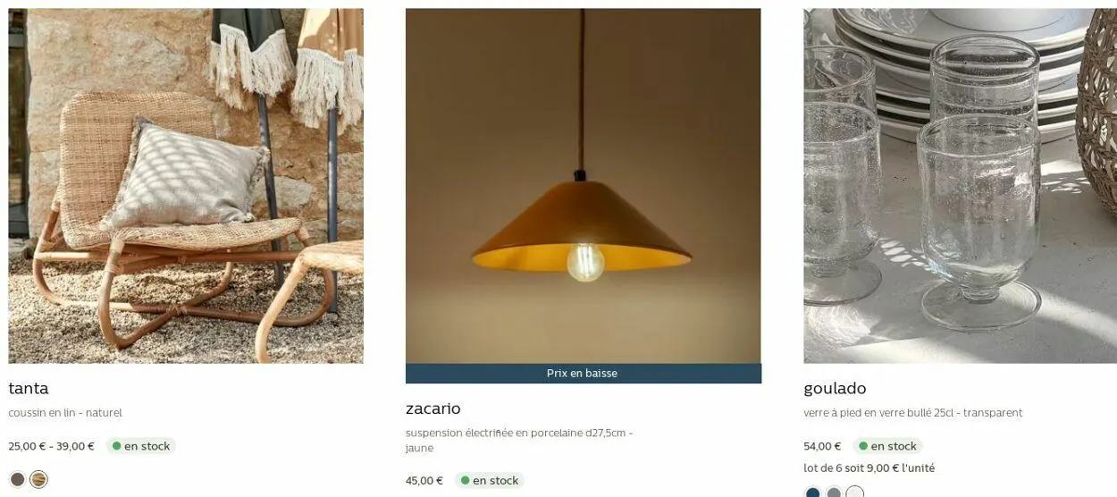Open the goulado glasses product photo
This screenshot has height=497, width=1117.
(960, 186)
